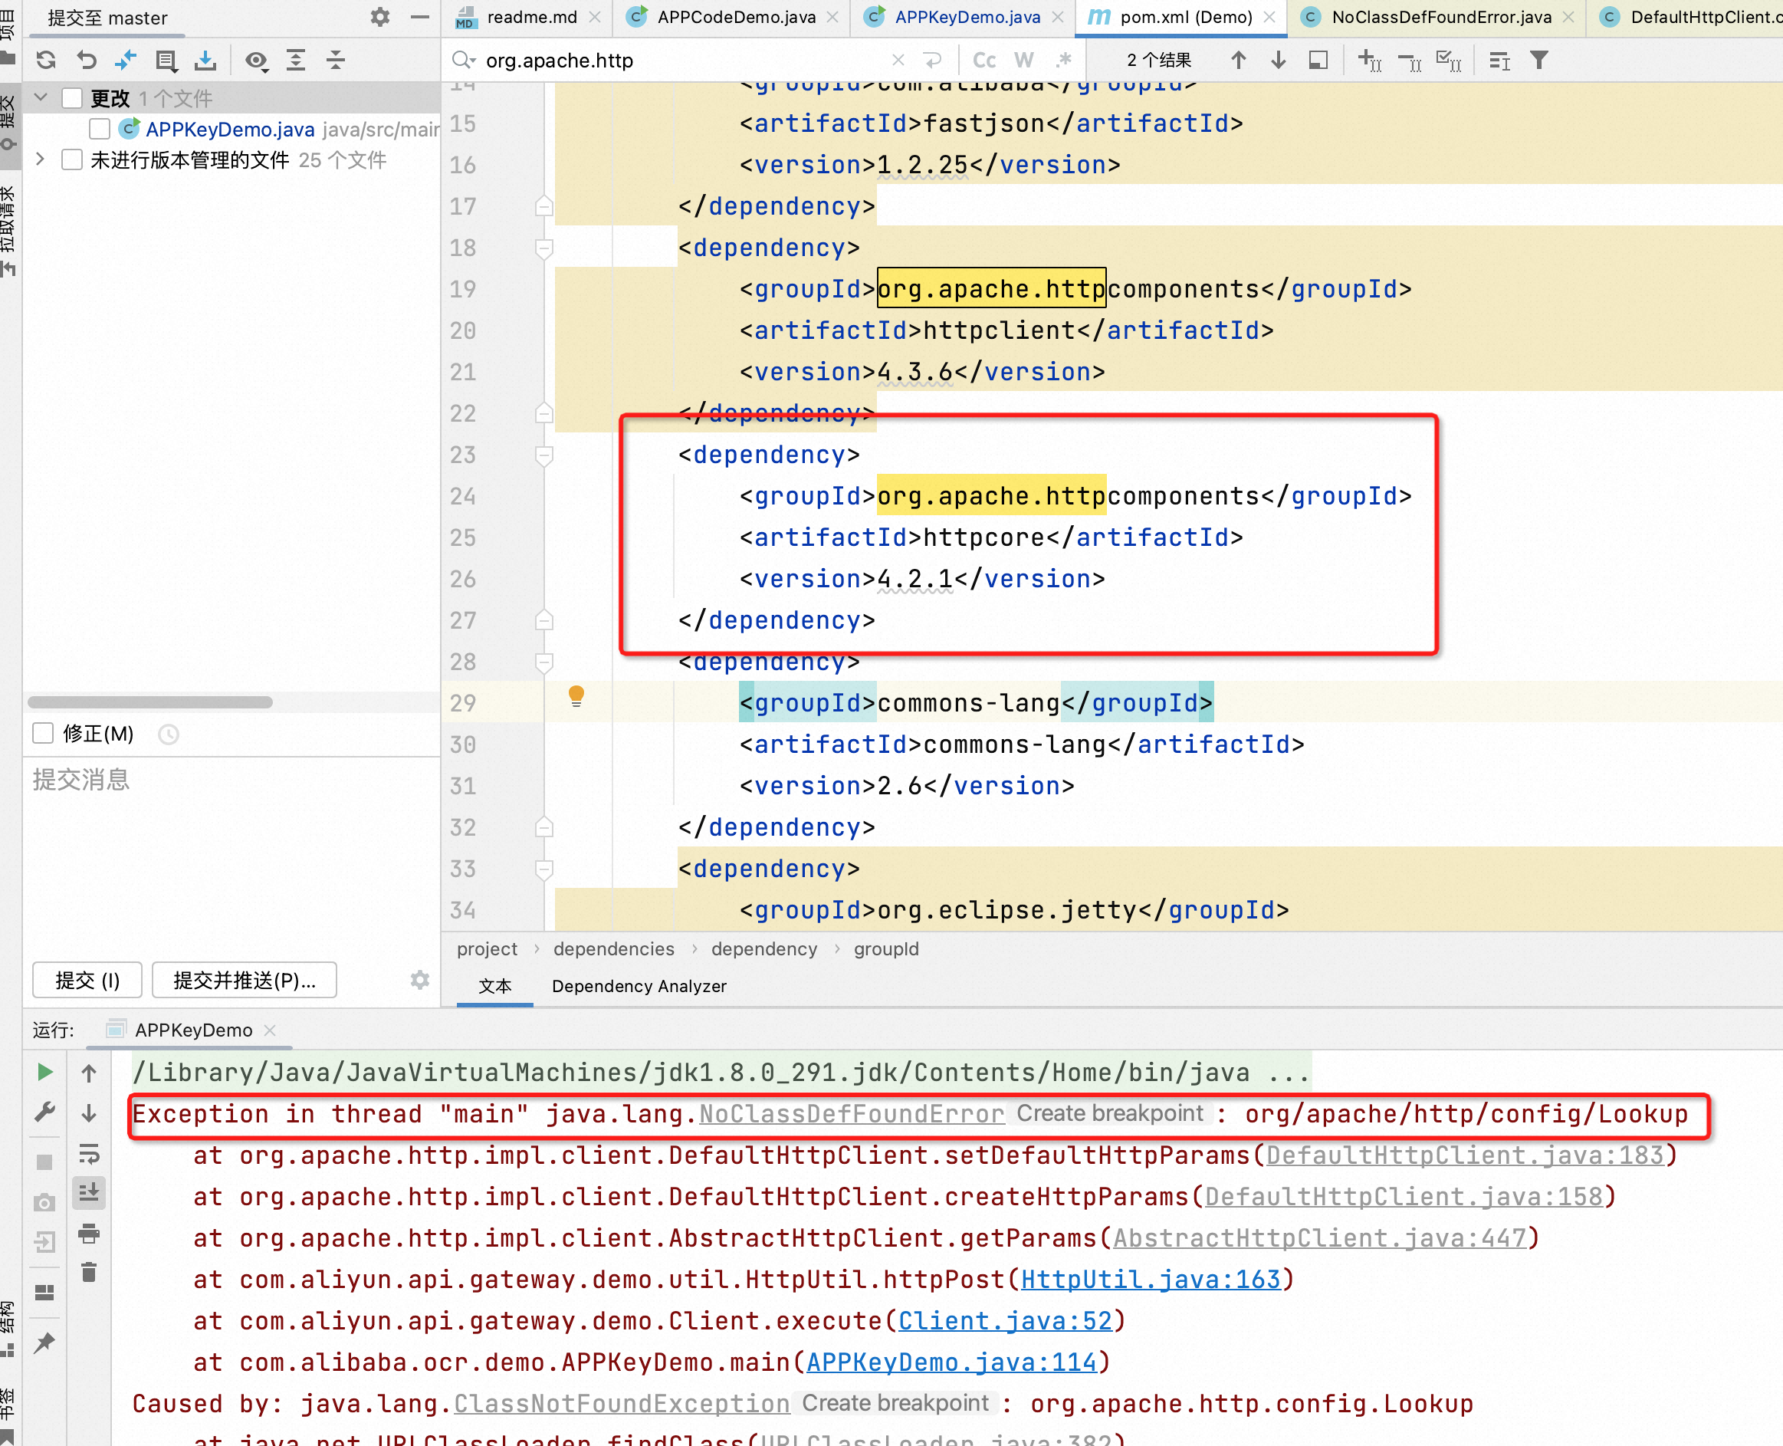Open the show diff icon
This screenshot has height=1446, width=1783.
click(x=126, y=60)
